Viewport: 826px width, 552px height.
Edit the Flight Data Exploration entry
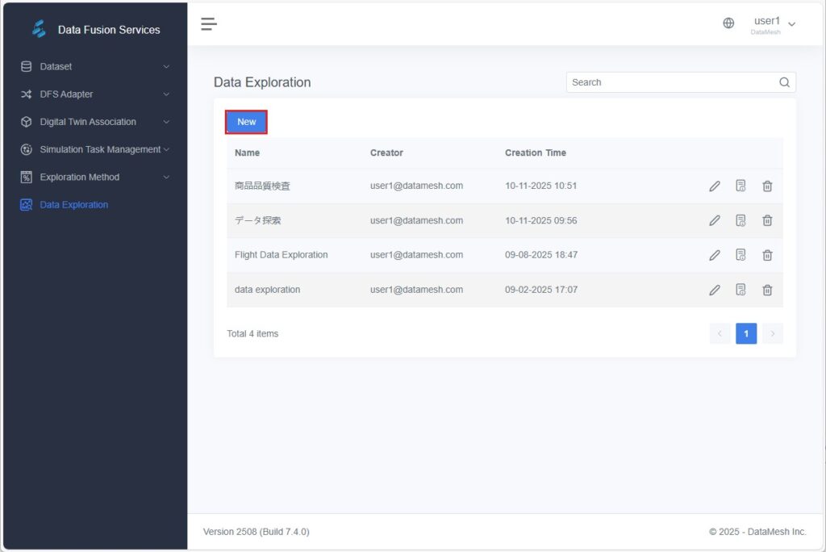[715, 255]
